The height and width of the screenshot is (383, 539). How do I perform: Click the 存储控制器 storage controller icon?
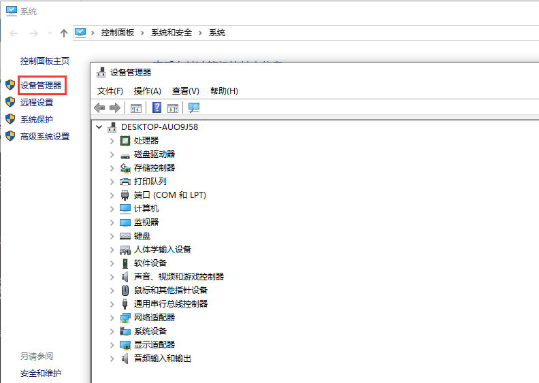pos(125,168)
